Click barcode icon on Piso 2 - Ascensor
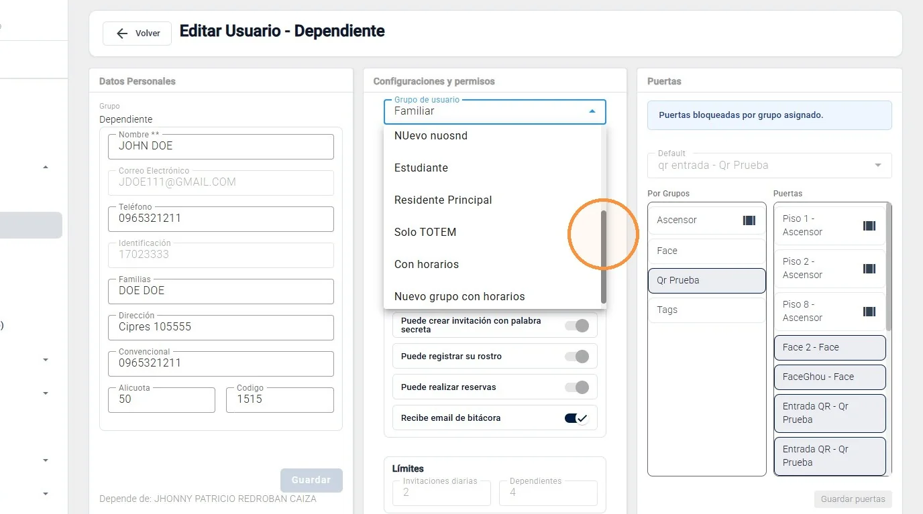The image size is (923, 514). [x=869, y=269]
